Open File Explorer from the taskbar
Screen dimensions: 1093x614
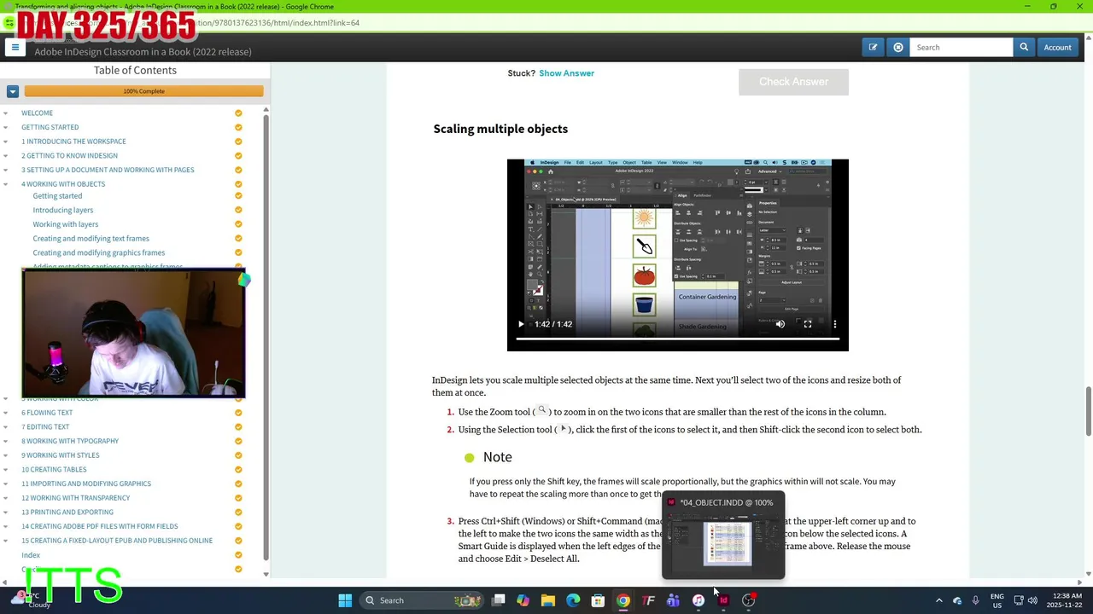[x=548, y=600]
